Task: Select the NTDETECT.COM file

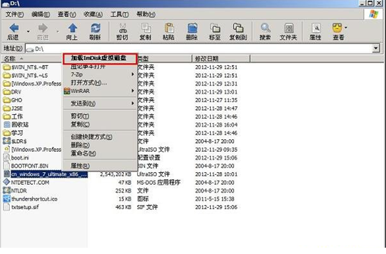Action: tap(26, 183)
